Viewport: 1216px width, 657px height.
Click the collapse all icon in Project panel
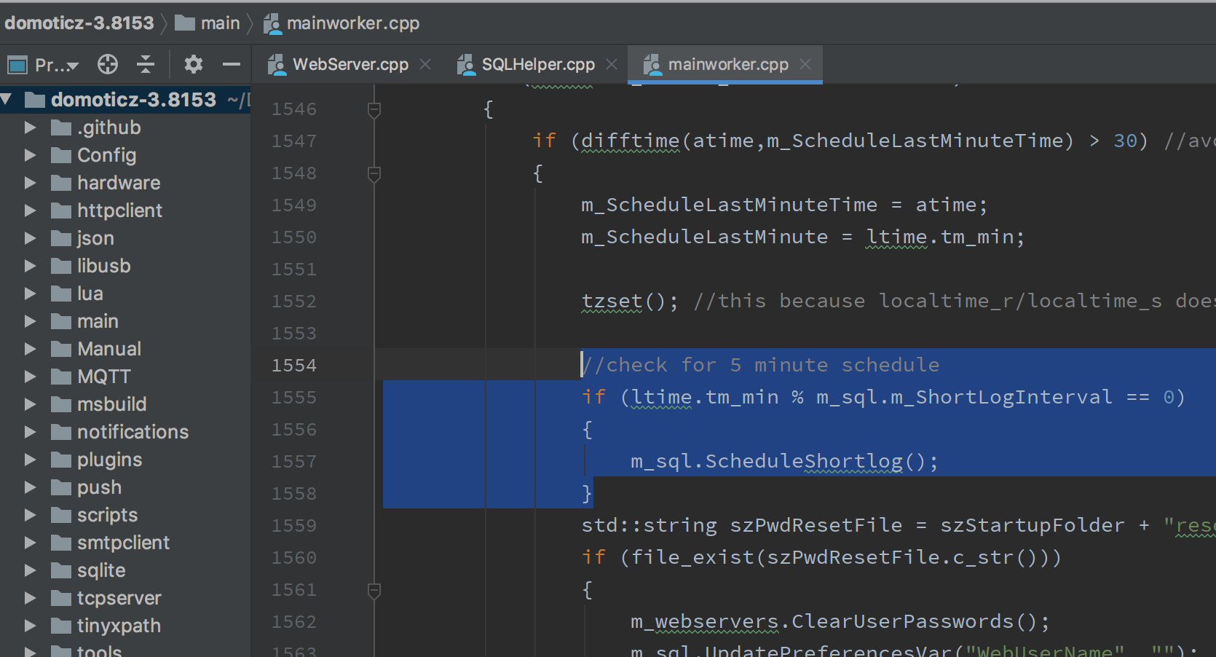click(146, 65)
